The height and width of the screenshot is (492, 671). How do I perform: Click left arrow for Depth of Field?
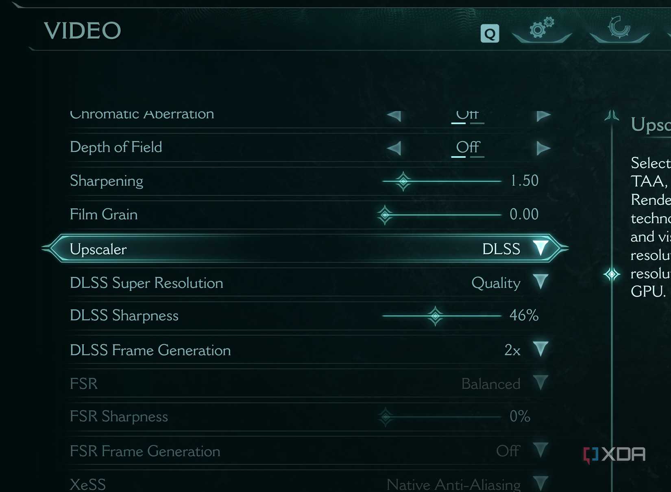click(394, 148)
